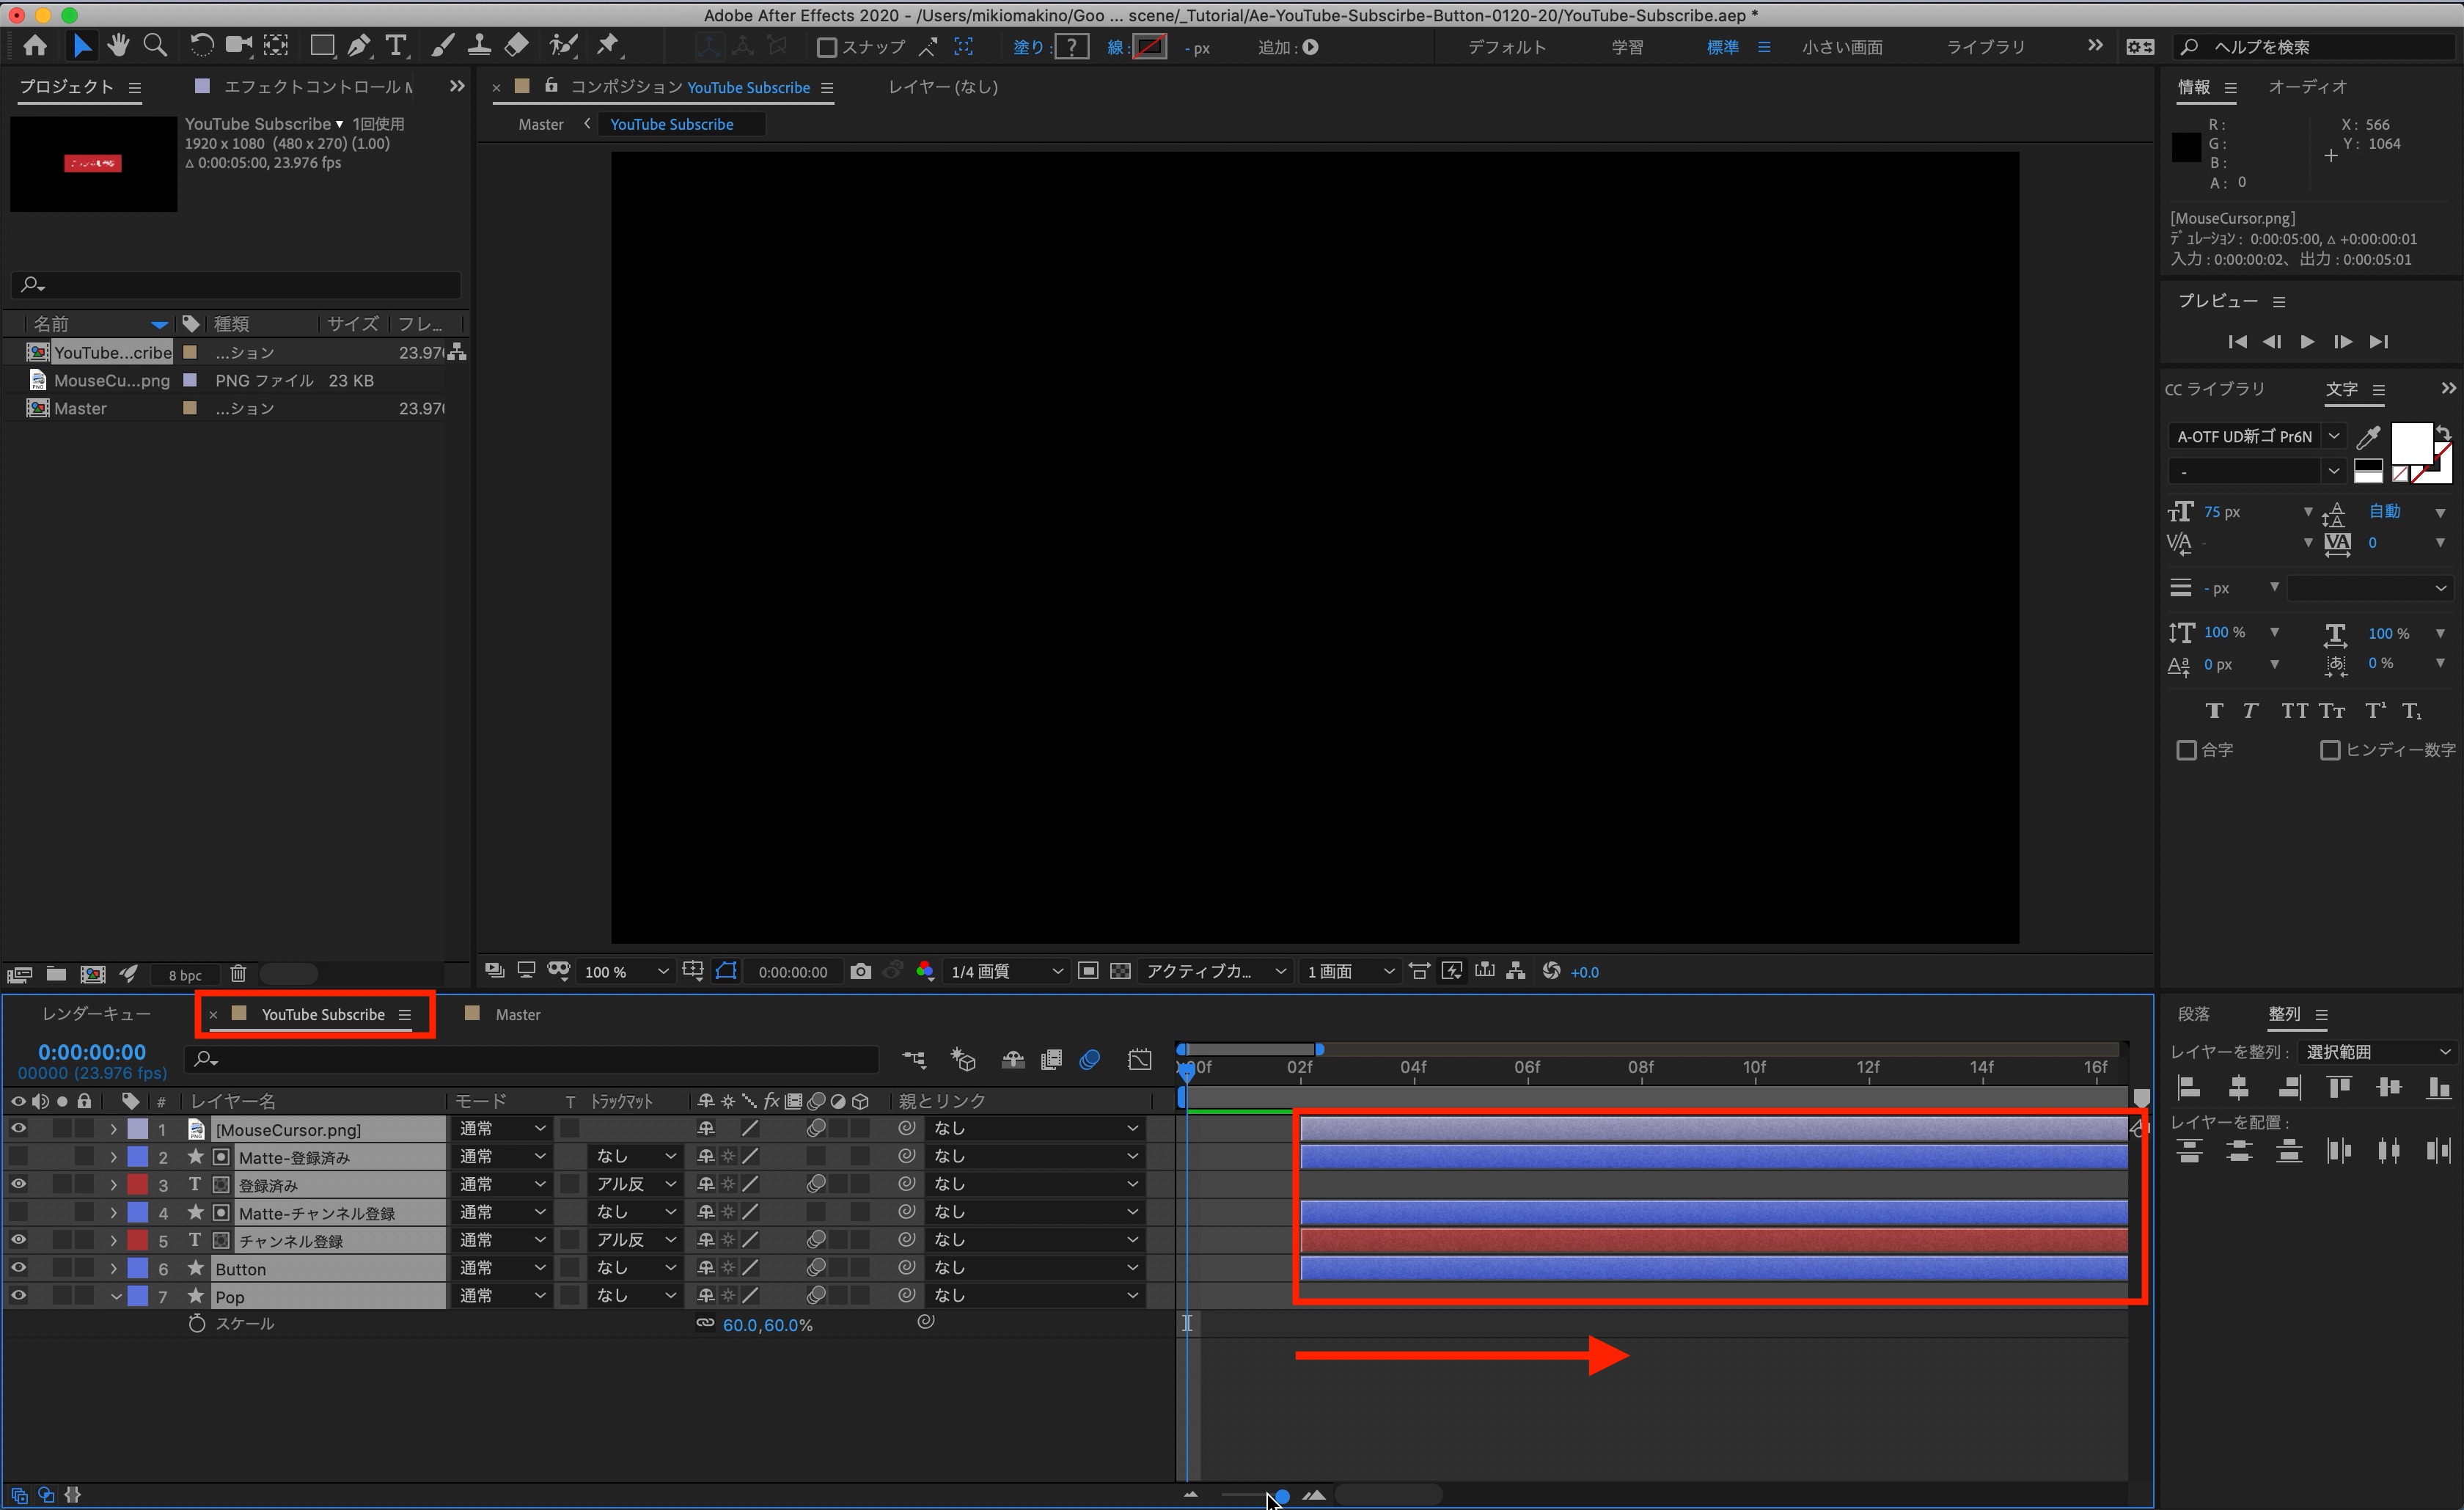The image size is (2464, 1510).
Task: Open the A-OTF UD新ゴ font family dropdown
Action: (x=2332, y=436)
